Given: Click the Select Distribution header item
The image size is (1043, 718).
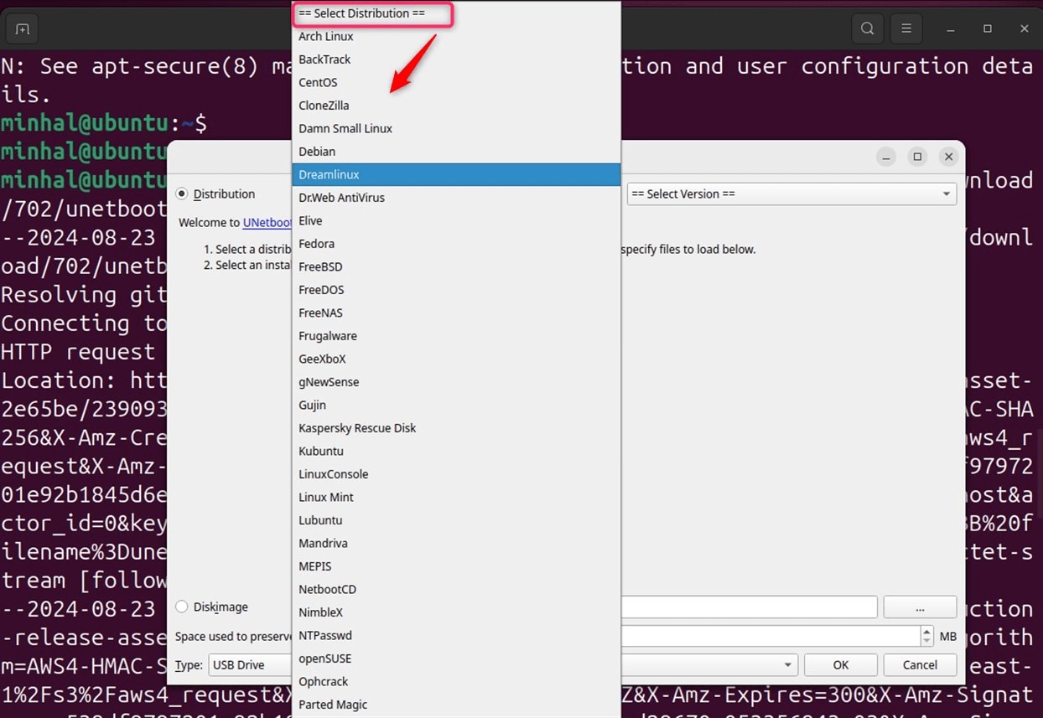Looking at the screenshot, I should tap(456, 13).
